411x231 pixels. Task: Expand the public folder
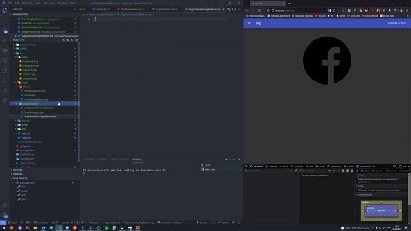tap(23, 49)
